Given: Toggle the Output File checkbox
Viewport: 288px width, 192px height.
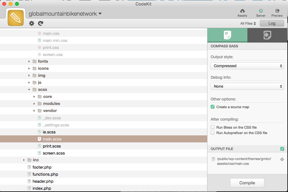Looking at the screenshot, I should point(282,149).
